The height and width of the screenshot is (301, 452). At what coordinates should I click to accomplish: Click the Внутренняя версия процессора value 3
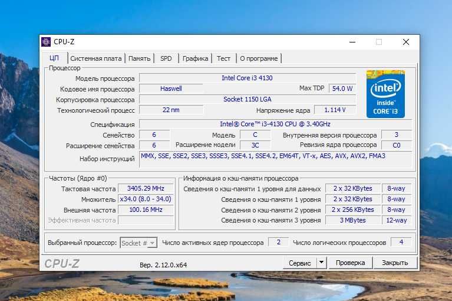point(397,135)
